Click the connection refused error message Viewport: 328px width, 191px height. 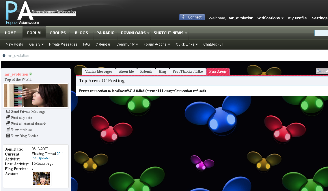(x=142, y=91)
